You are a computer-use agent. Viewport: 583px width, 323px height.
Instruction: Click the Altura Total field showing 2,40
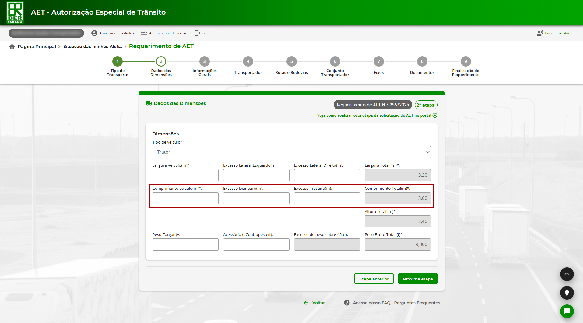[398, 221]
